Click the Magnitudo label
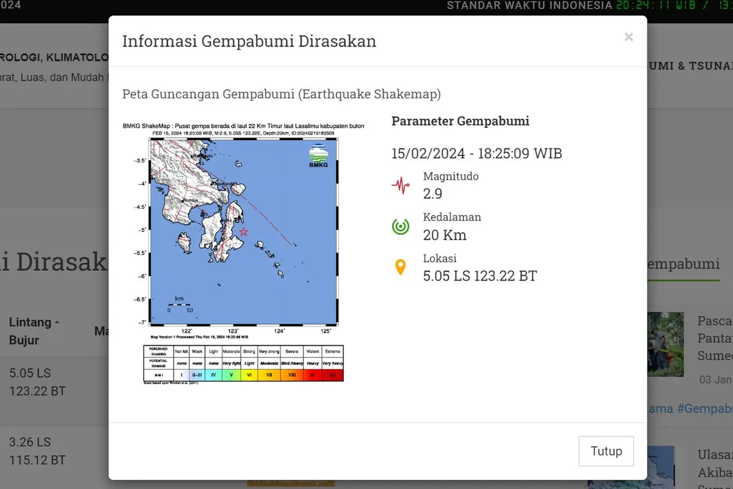 coord(451,176)
